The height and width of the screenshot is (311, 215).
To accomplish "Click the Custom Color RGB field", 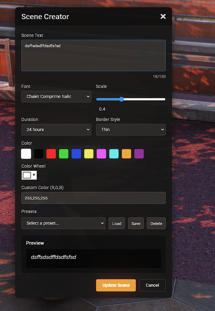I will point(93,198).
